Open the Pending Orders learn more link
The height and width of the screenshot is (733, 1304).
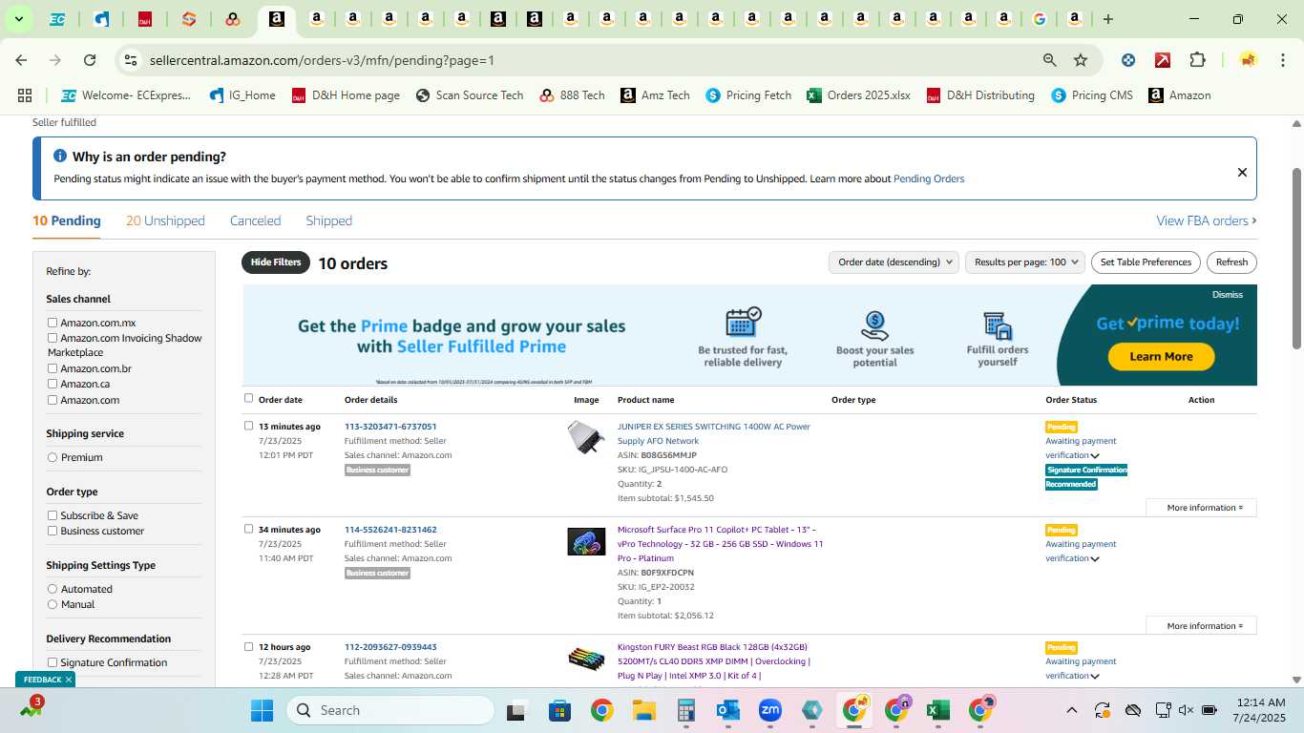coord(928,178)
